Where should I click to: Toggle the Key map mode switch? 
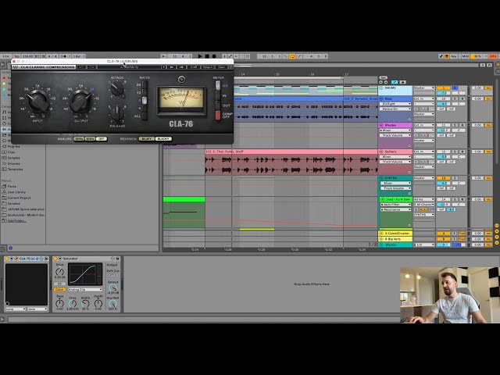coord(453,56)
